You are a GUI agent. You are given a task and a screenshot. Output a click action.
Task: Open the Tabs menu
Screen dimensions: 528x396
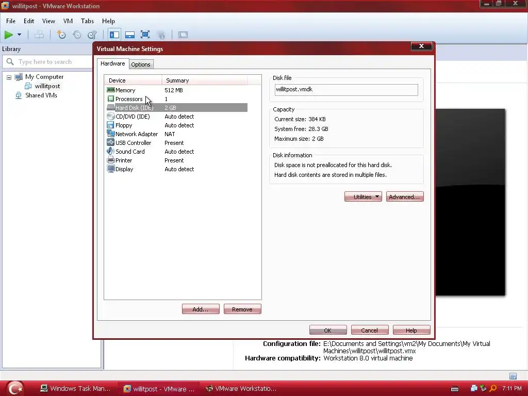[87, 21]
